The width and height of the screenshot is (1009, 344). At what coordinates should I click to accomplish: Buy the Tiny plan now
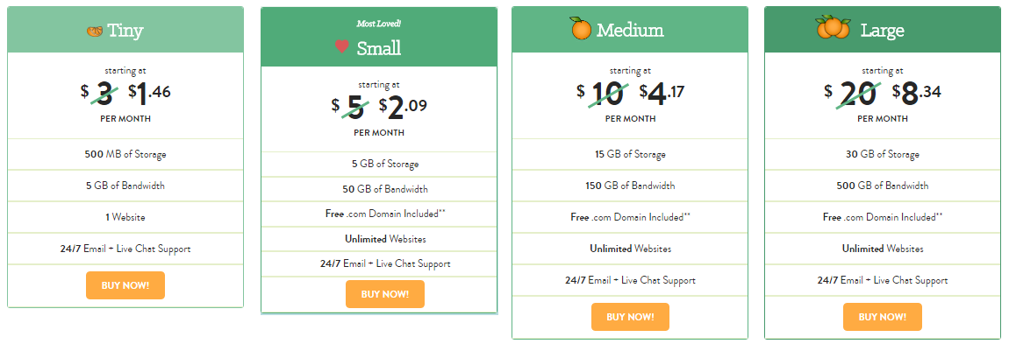click(125, 285)
